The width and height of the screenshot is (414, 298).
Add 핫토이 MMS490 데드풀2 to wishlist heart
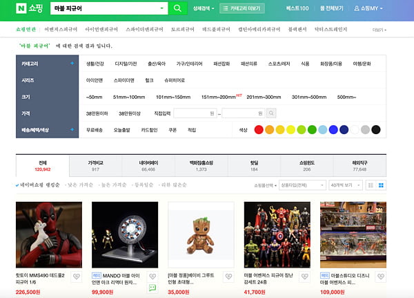pyautogui.click(x=77, y=277)
